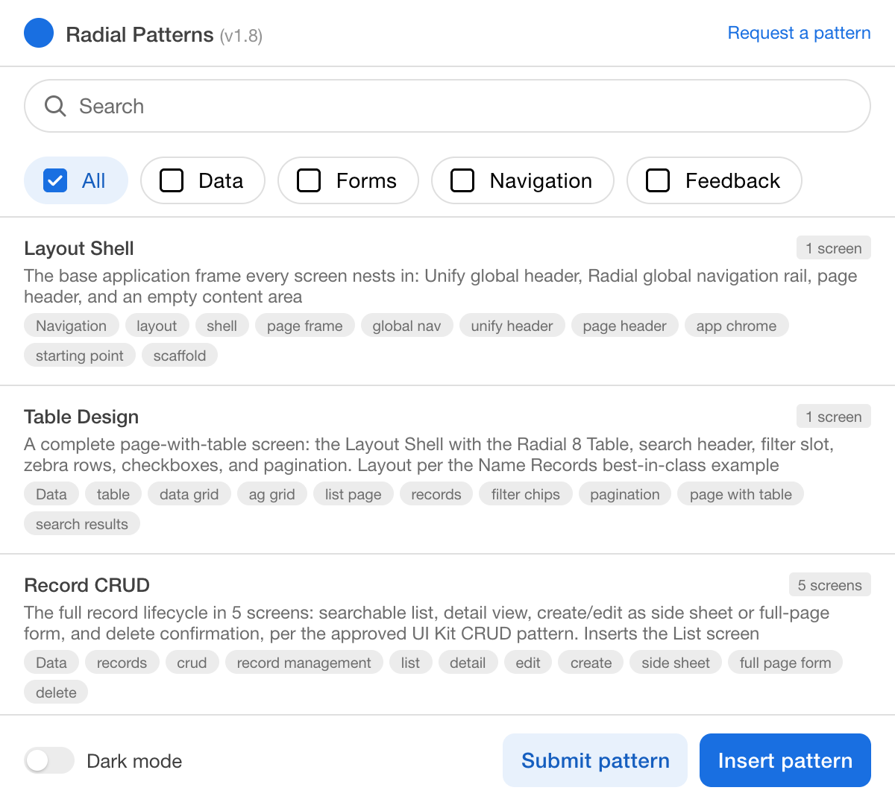The width and height of the screenshot is (895, 805).
Task: Click the delete tag chip
Action: tap(56, 692)
